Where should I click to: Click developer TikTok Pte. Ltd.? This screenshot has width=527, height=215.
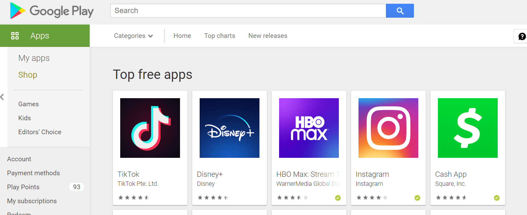point(138,184)
